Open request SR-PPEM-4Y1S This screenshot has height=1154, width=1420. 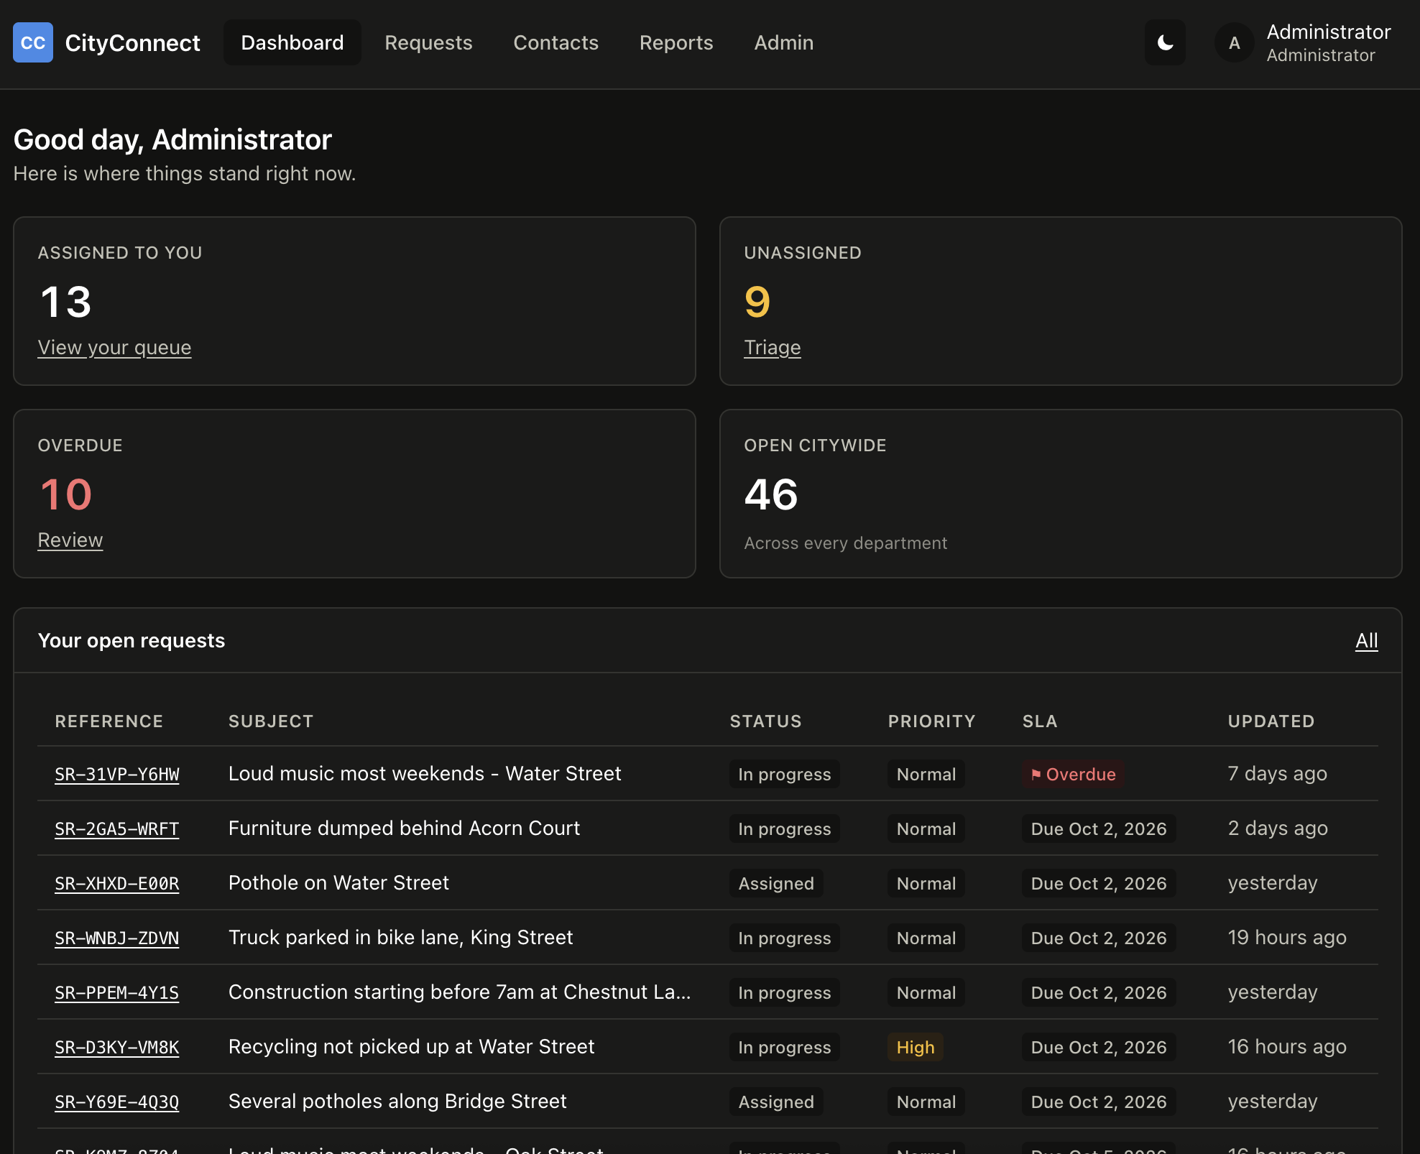coord(117,992)
